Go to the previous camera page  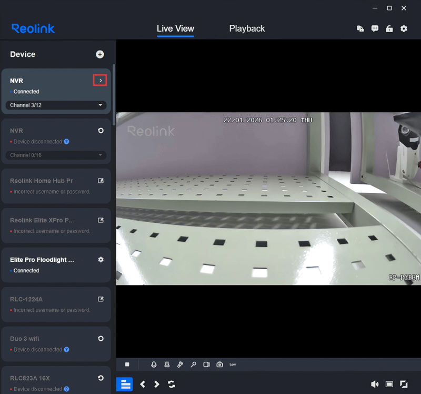(143, 385)
